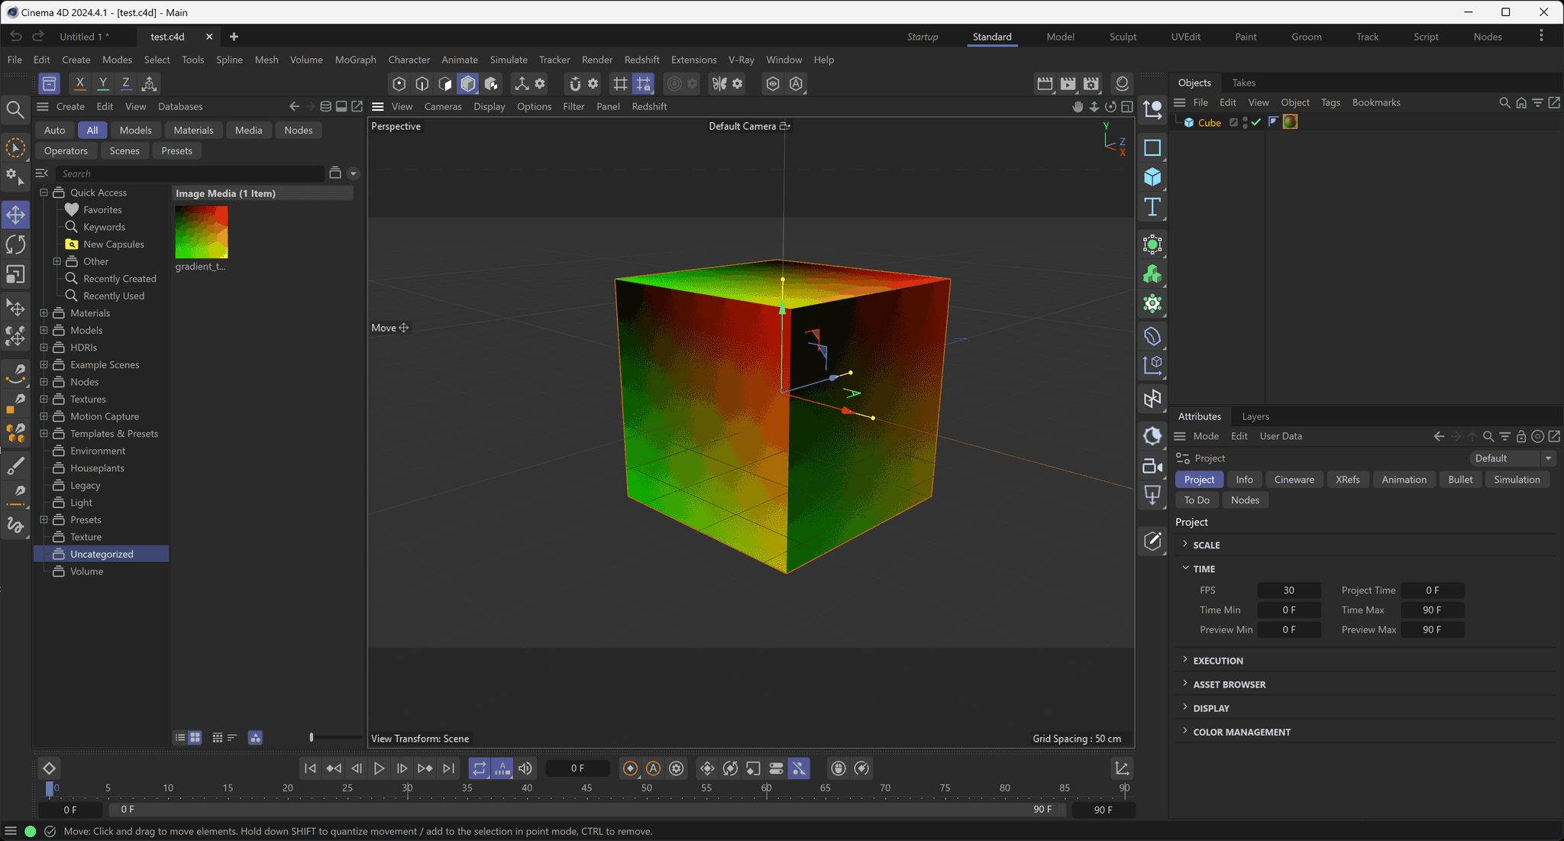Open the MoGraph menu
Image resolution: width=1564 pixels, height=841 pixels.
coord(355,60)
